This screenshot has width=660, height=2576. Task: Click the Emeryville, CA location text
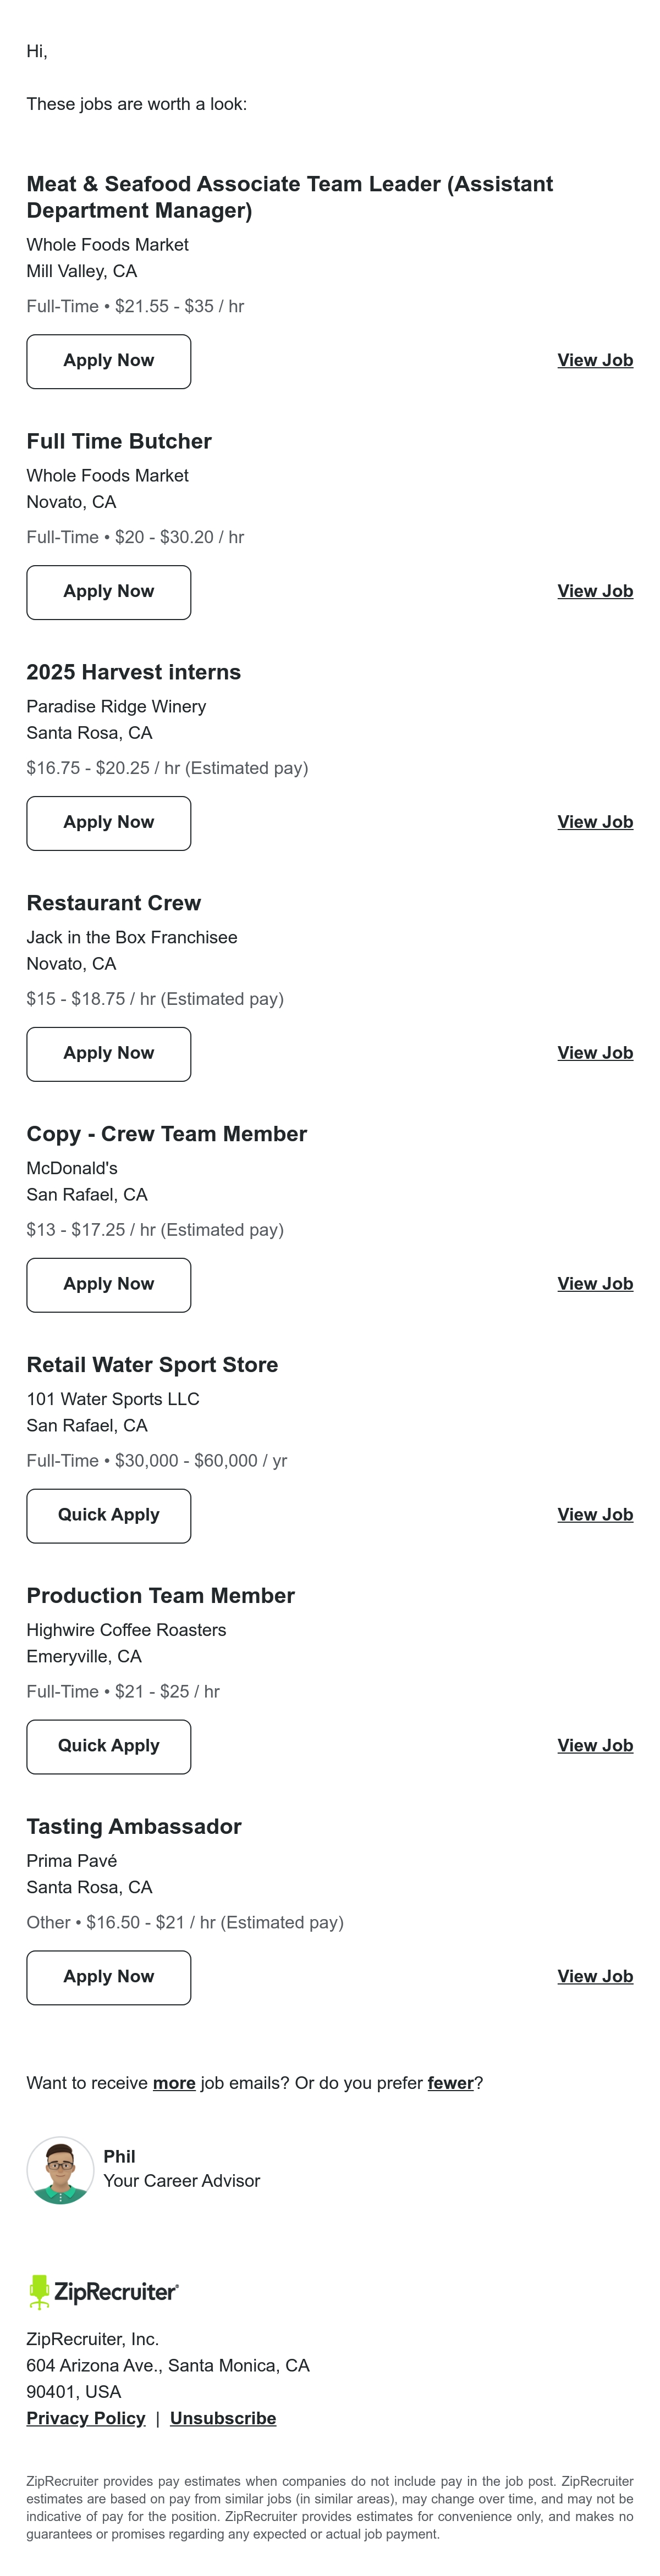[x=84, y=1658]
